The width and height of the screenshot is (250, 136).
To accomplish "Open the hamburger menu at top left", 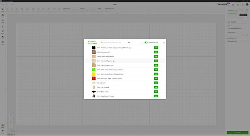I will (x=3, y=5).
